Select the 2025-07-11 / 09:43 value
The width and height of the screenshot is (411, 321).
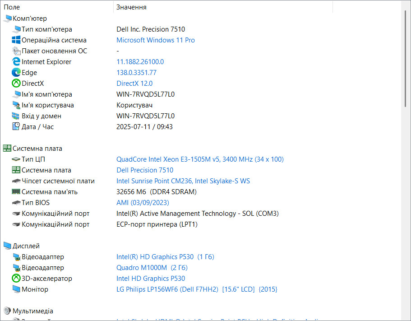144,127
